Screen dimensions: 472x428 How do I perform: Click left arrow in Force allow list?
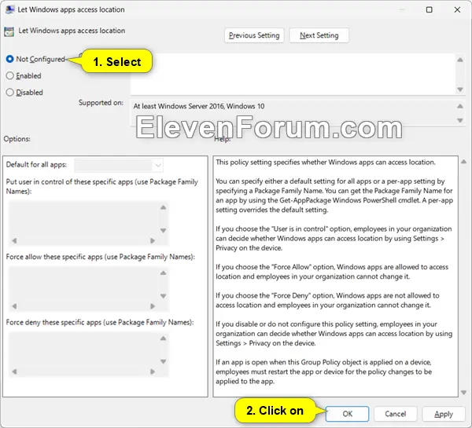14,306
